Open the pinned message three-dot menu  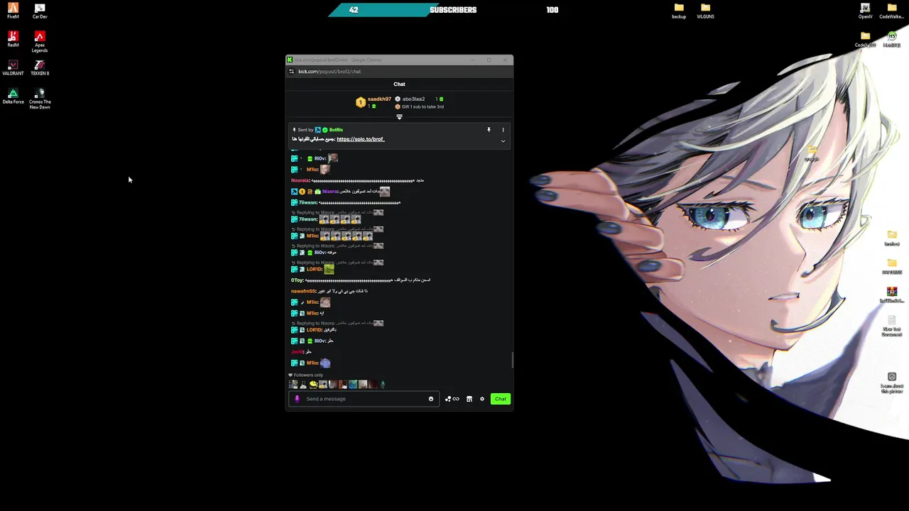(x=503, y=130)
